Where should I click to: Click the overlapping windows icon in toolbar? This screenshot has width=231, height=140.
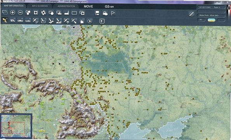[x=5, y=12]
